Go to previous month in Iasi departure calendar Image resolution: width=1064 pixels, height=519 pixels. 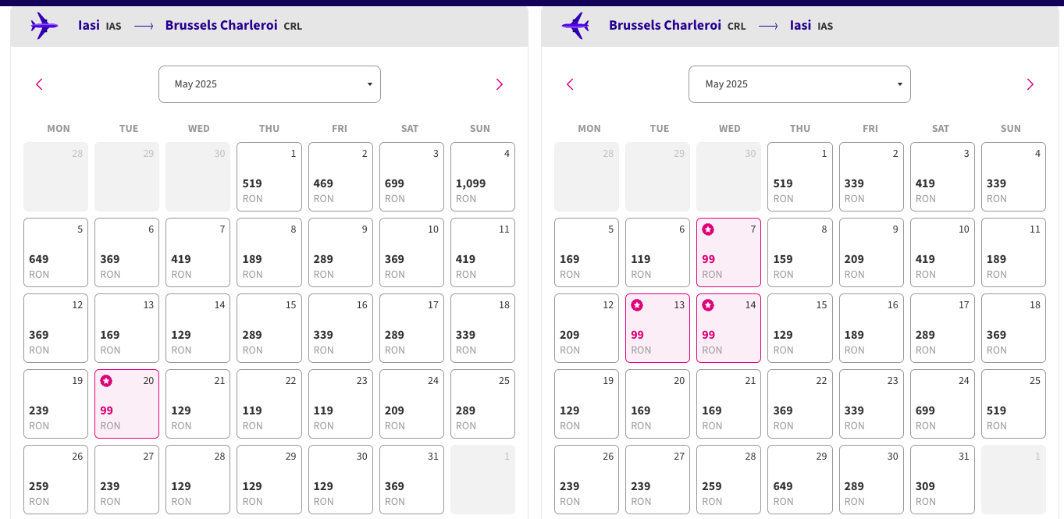[39, 84]
